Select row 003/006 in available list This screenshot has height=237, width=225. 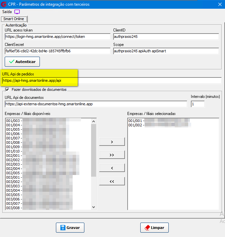coord(48,199)
